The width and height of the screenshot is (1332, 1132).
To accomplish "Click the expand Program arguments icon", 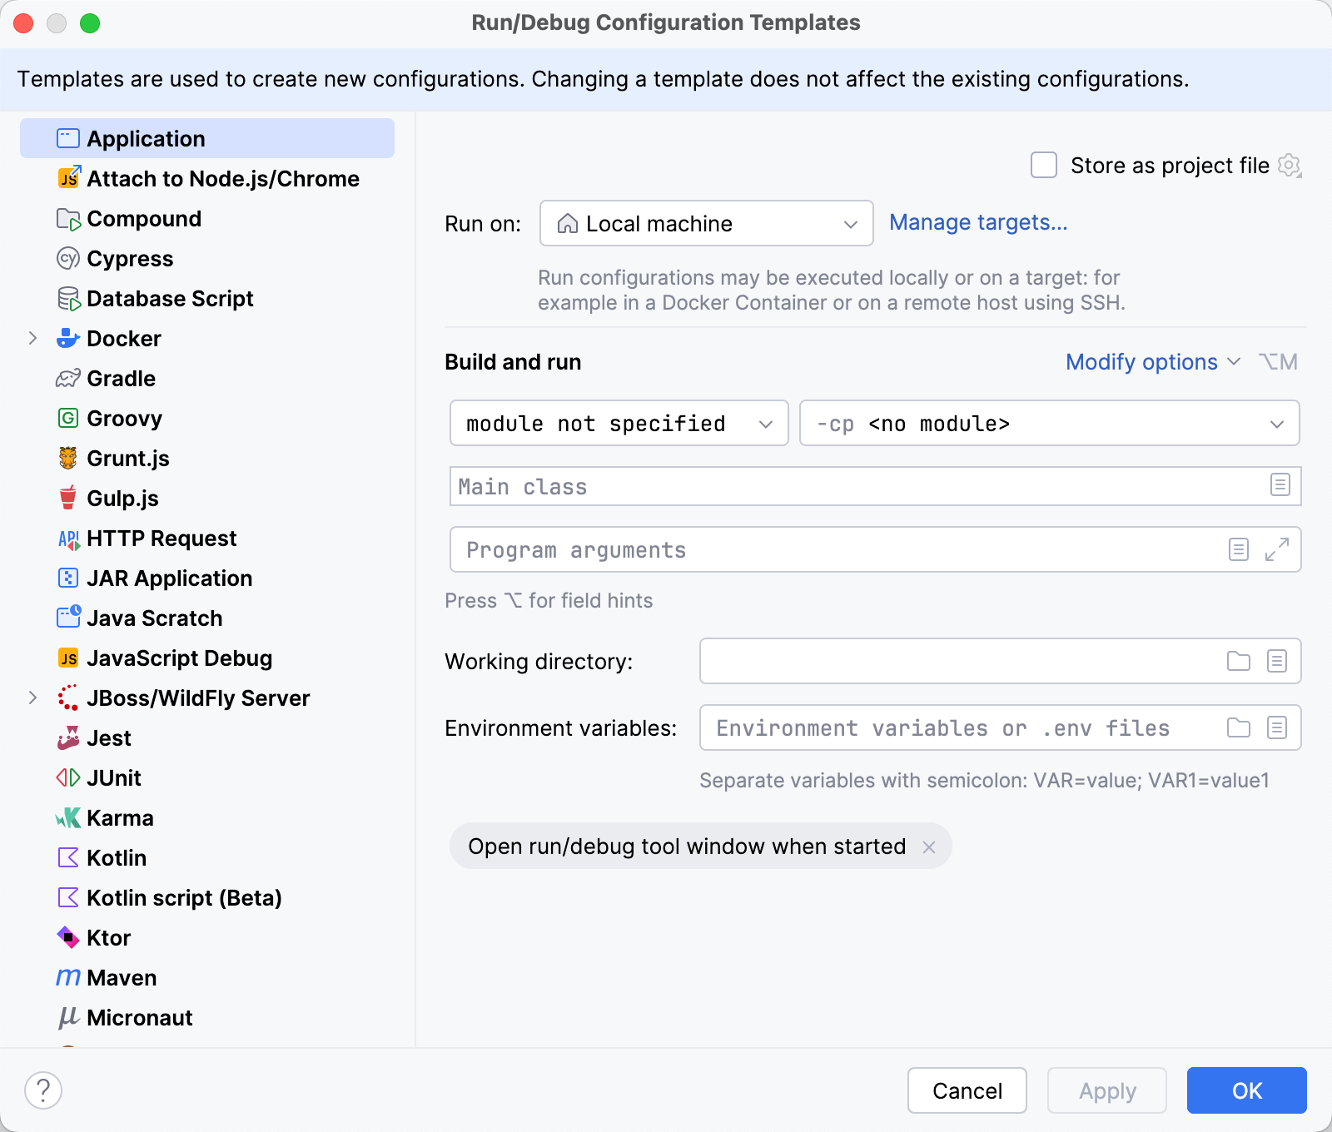I will coord(1276,550).
